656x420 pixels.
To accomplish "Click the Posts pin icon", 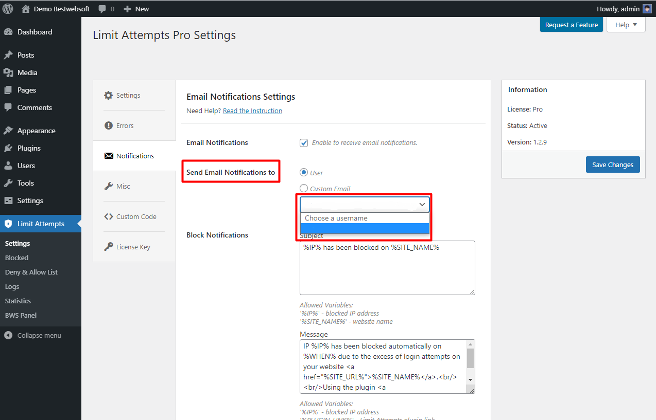I will [x=8, y=55].
